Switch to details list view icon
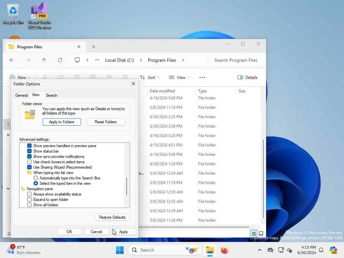This screenshot has width=344, height=258. (254, 233)
